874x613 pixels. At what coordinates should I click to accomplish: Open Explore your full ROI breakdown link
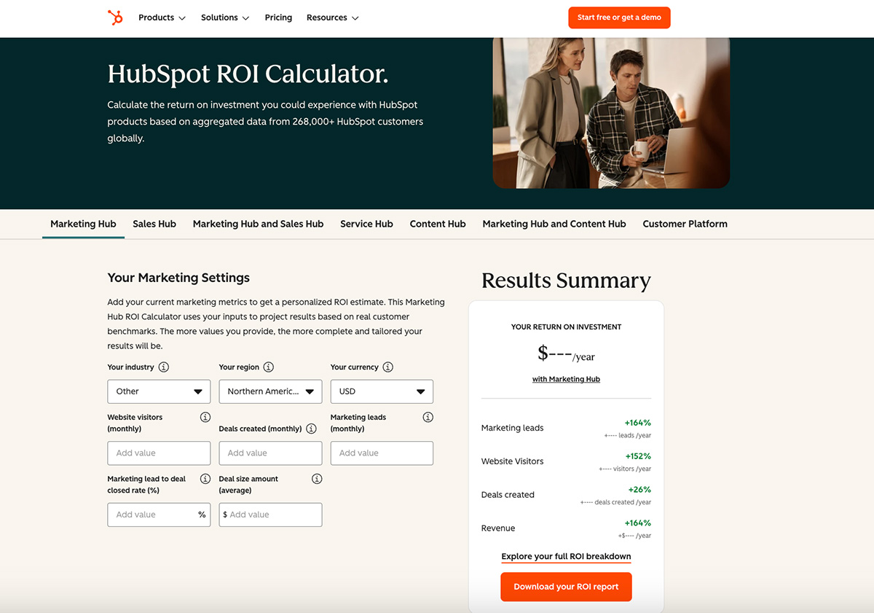pos(566,556)
